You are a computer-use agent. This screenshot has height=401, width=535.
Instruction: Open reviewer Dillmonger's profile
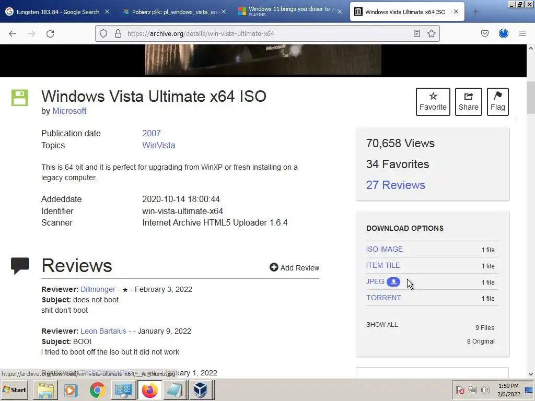pyautogui.click(x=98, y=289)
